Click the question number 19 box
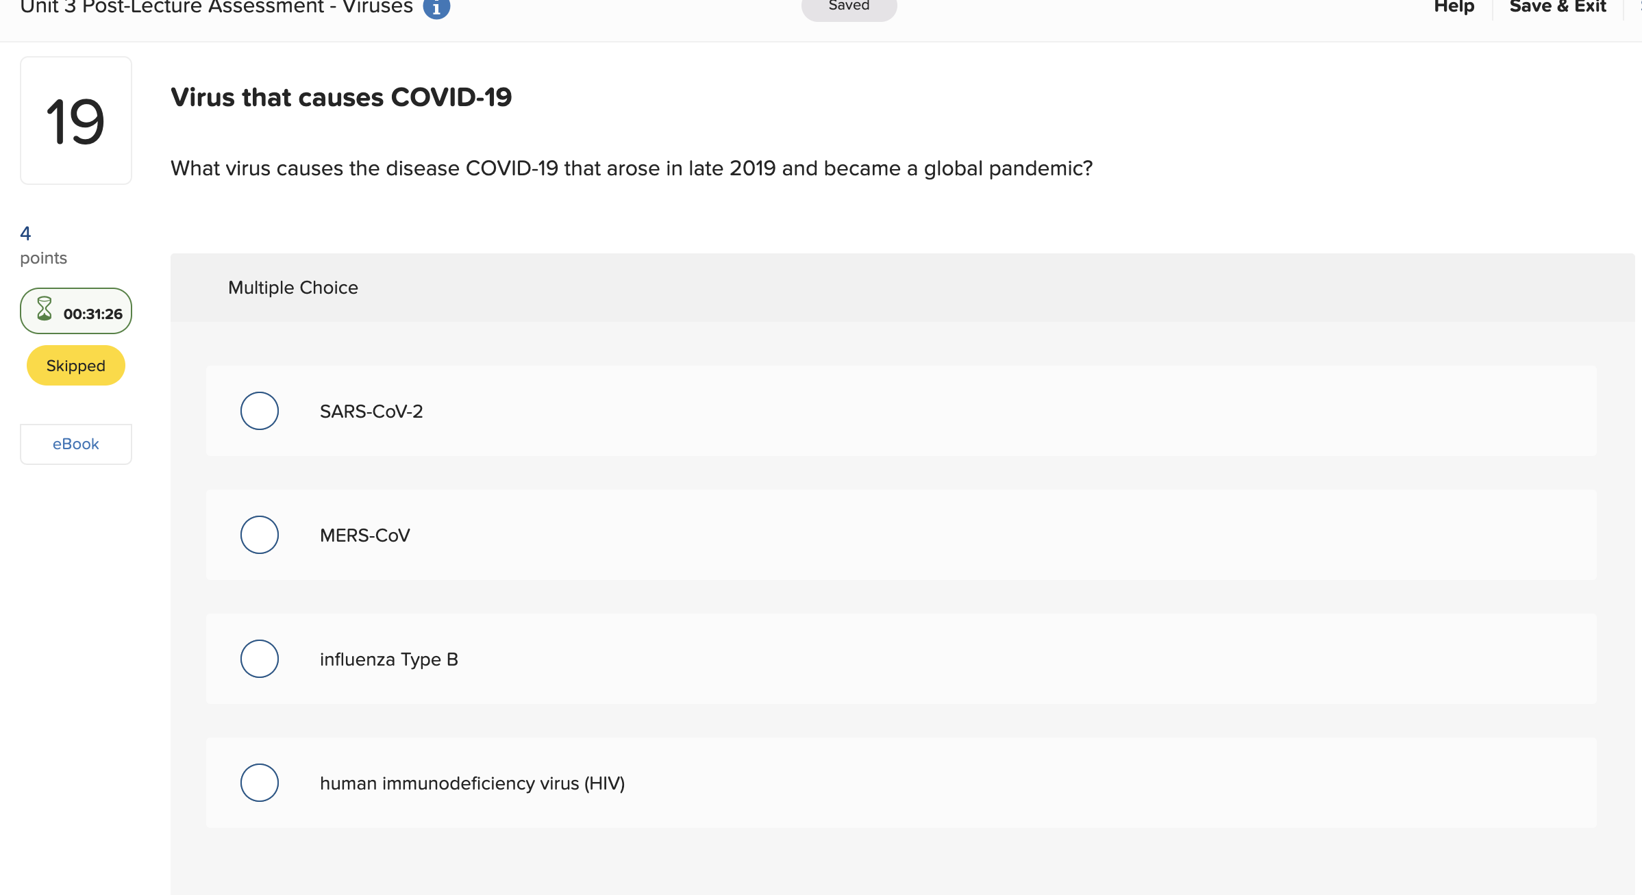 75,120
